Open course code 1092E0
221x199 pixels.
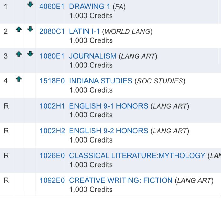click(x=52, y=180)
